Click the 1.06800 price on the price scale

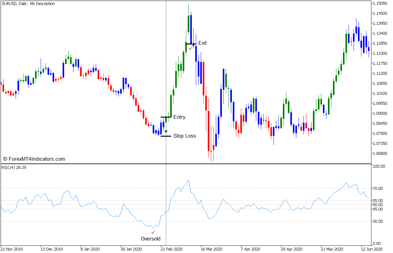tap(380, 154)
